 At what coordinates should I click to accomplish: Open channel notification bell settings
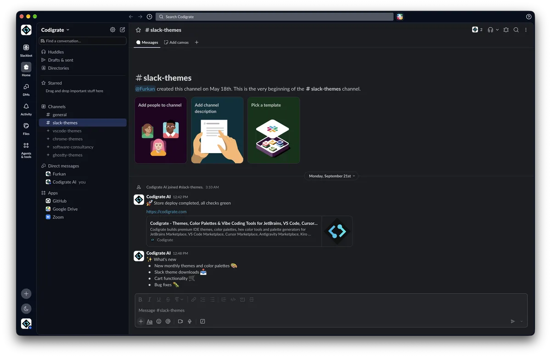506,30
